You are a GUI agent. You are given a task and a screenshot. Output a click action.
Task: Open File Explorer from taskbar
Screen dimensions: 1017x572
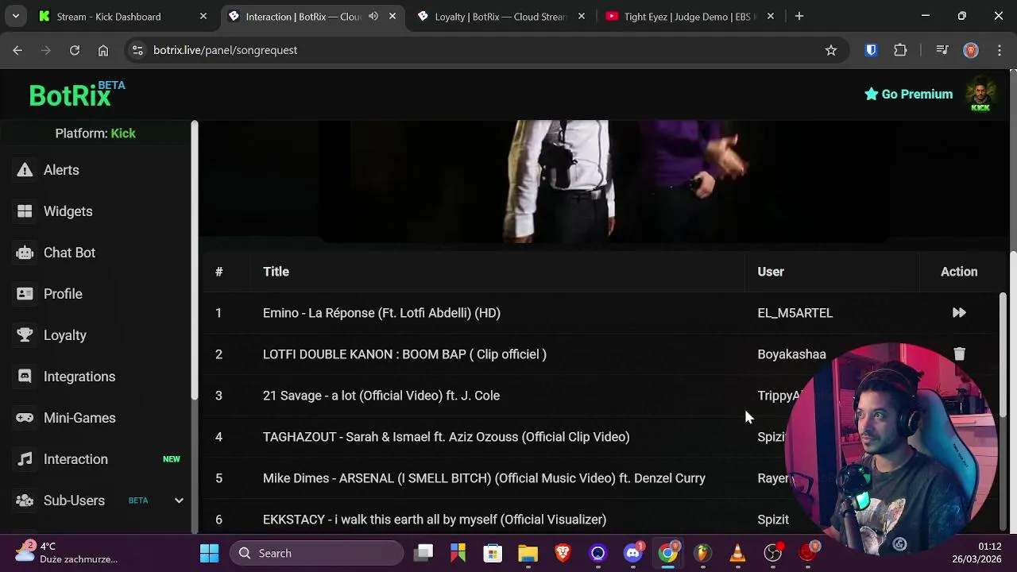pyautogui.click(x=528, y=553)
